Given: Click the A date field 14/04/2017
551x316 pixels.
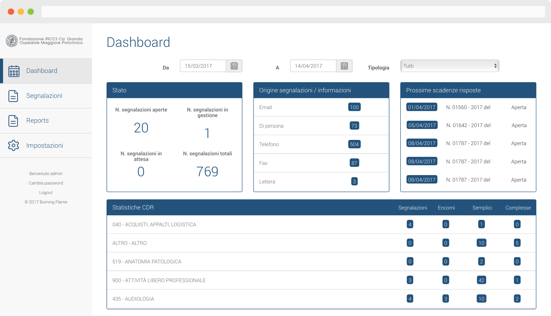Looking at the screenshot, I should (x=313, y=66).
